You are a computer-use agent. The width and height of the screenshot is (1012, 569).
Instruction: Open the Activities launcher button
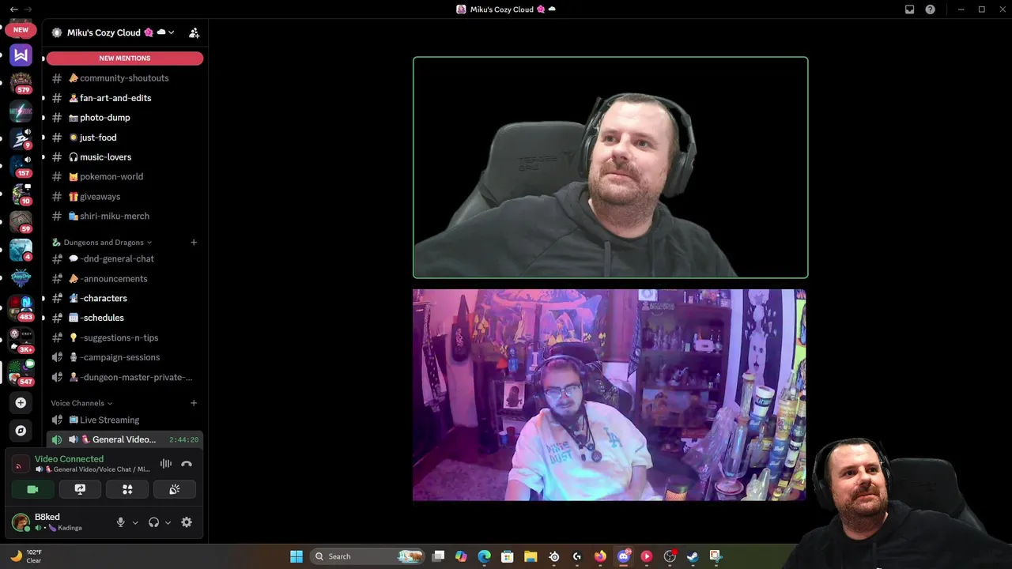[x=127, y=489]
